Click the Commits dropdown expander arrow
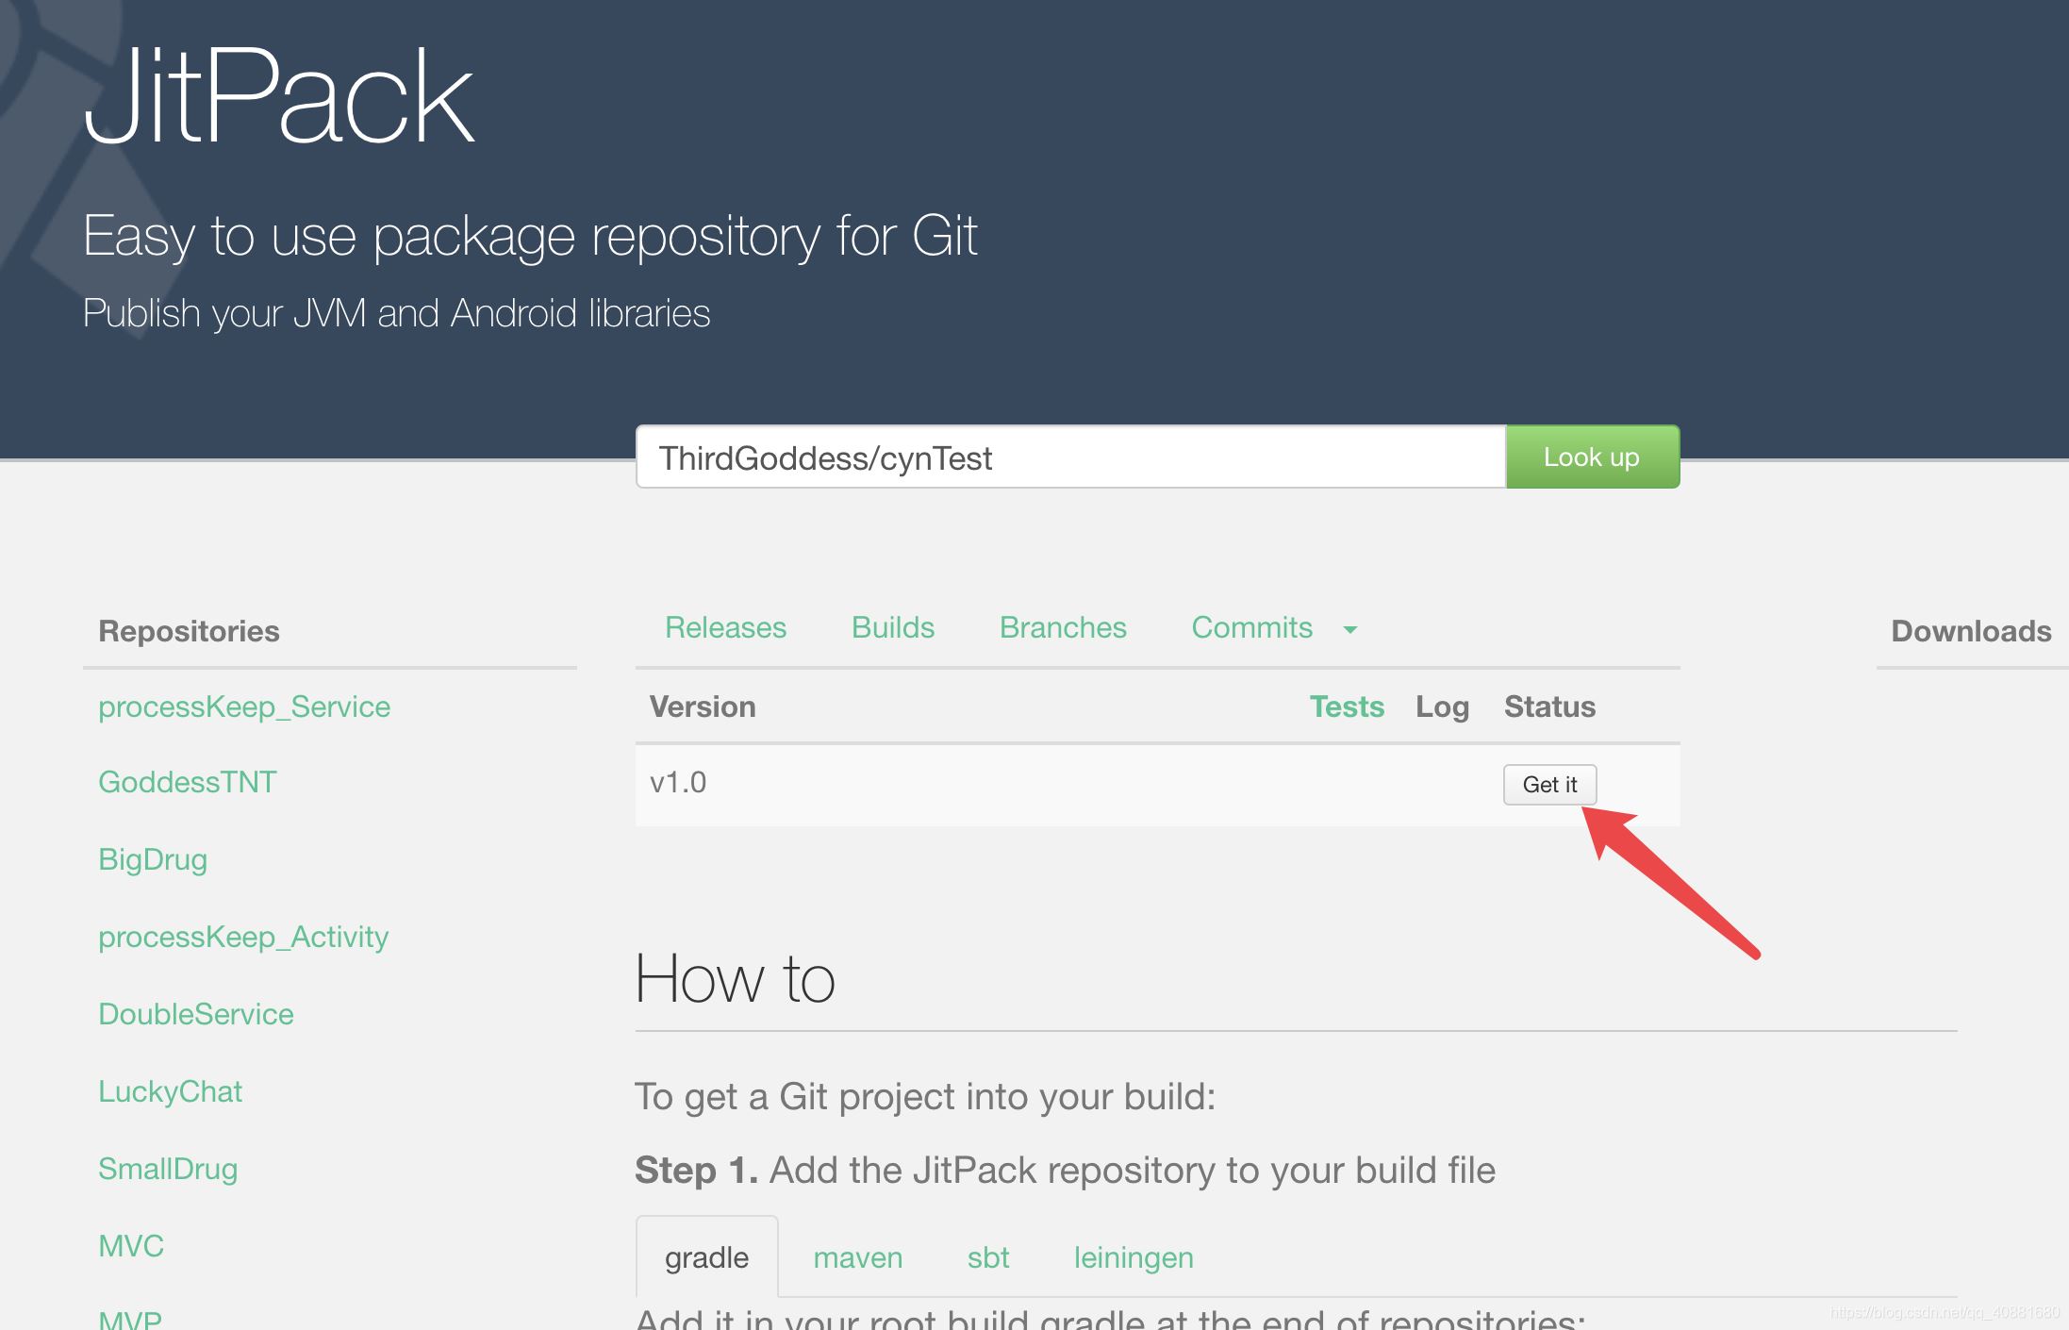 [x=1349, y=630]
